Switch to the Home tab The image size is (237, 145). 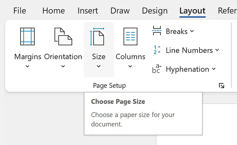tap(54, 11)
